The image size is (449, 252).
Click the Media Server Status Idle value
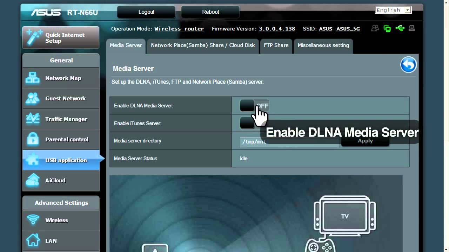(243, 159)
